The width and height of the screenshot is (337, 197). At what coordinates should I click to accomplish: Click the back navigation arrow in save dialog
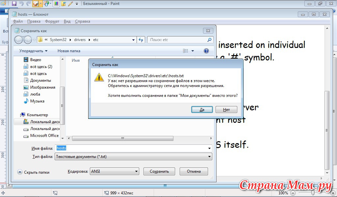(18, 40)
